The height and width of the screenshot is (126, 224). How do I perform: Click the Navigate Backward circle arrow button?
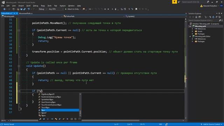click(x=4, y=9)
